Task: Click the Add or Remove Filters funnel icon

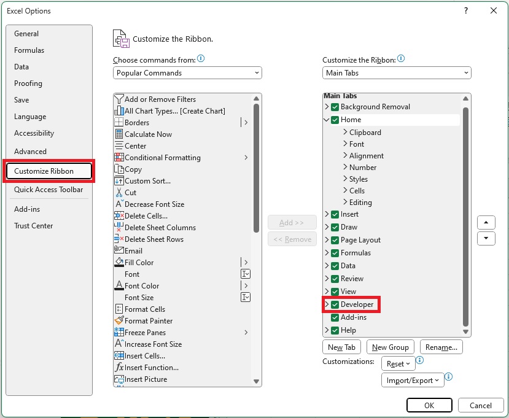Action: point(119,99)
